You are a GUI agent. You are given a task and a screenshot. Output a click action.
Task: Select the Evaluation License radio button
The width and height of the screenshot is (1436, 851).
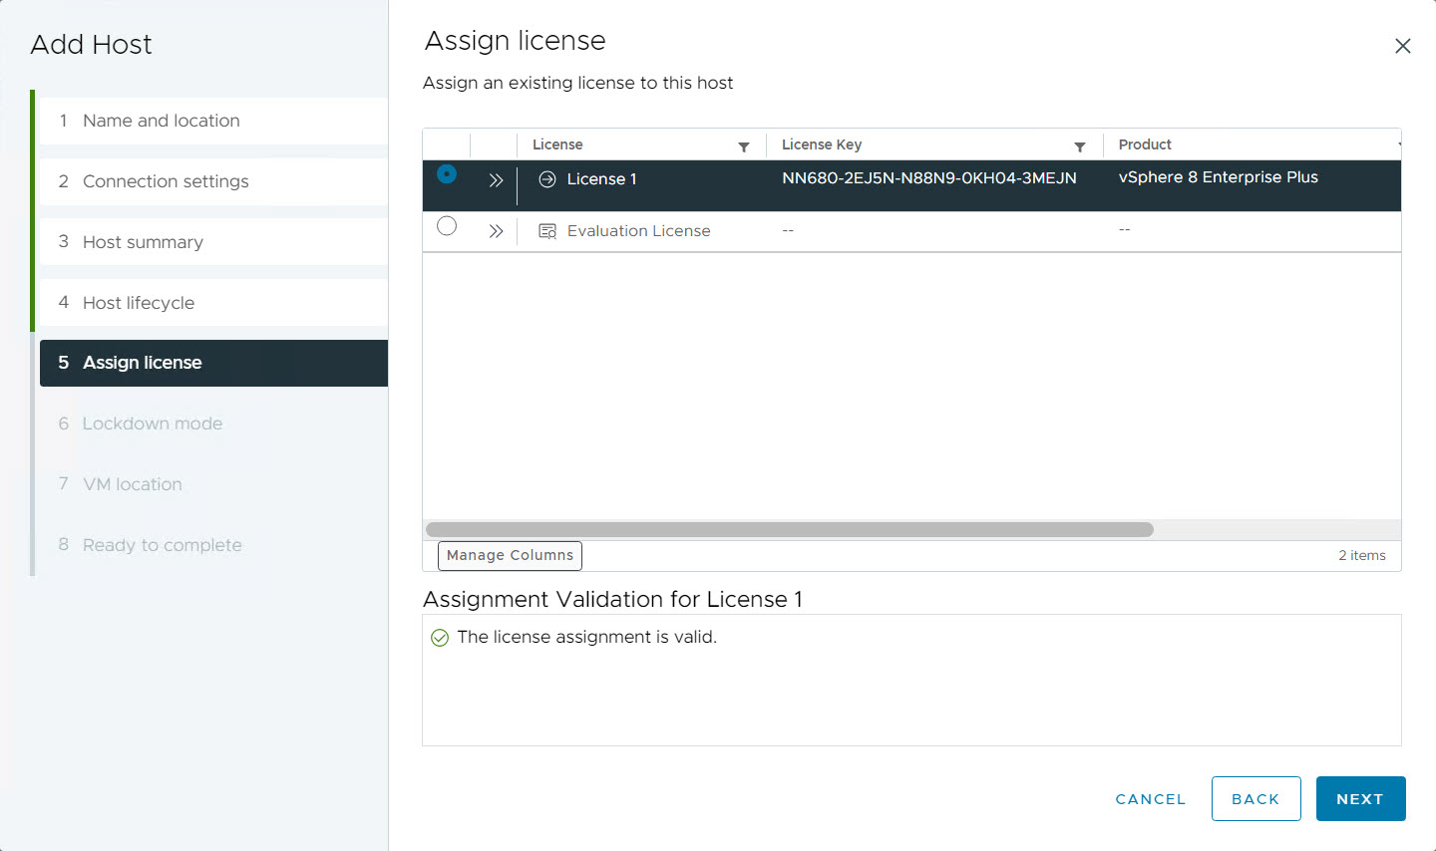click(446, 226)
